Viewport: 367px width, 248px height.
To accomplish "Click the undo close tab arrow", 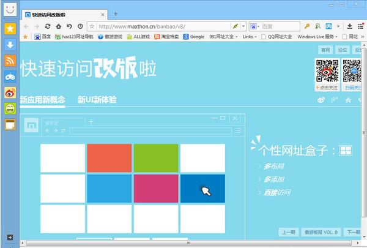I will click(69, 26).
